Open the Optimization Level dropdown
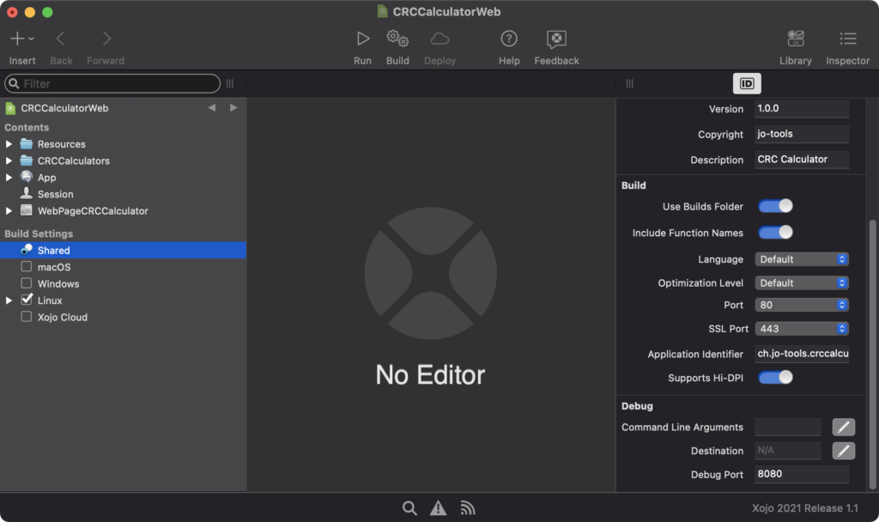The height and width of the screenshot is (522, 879). coord(802,283)
